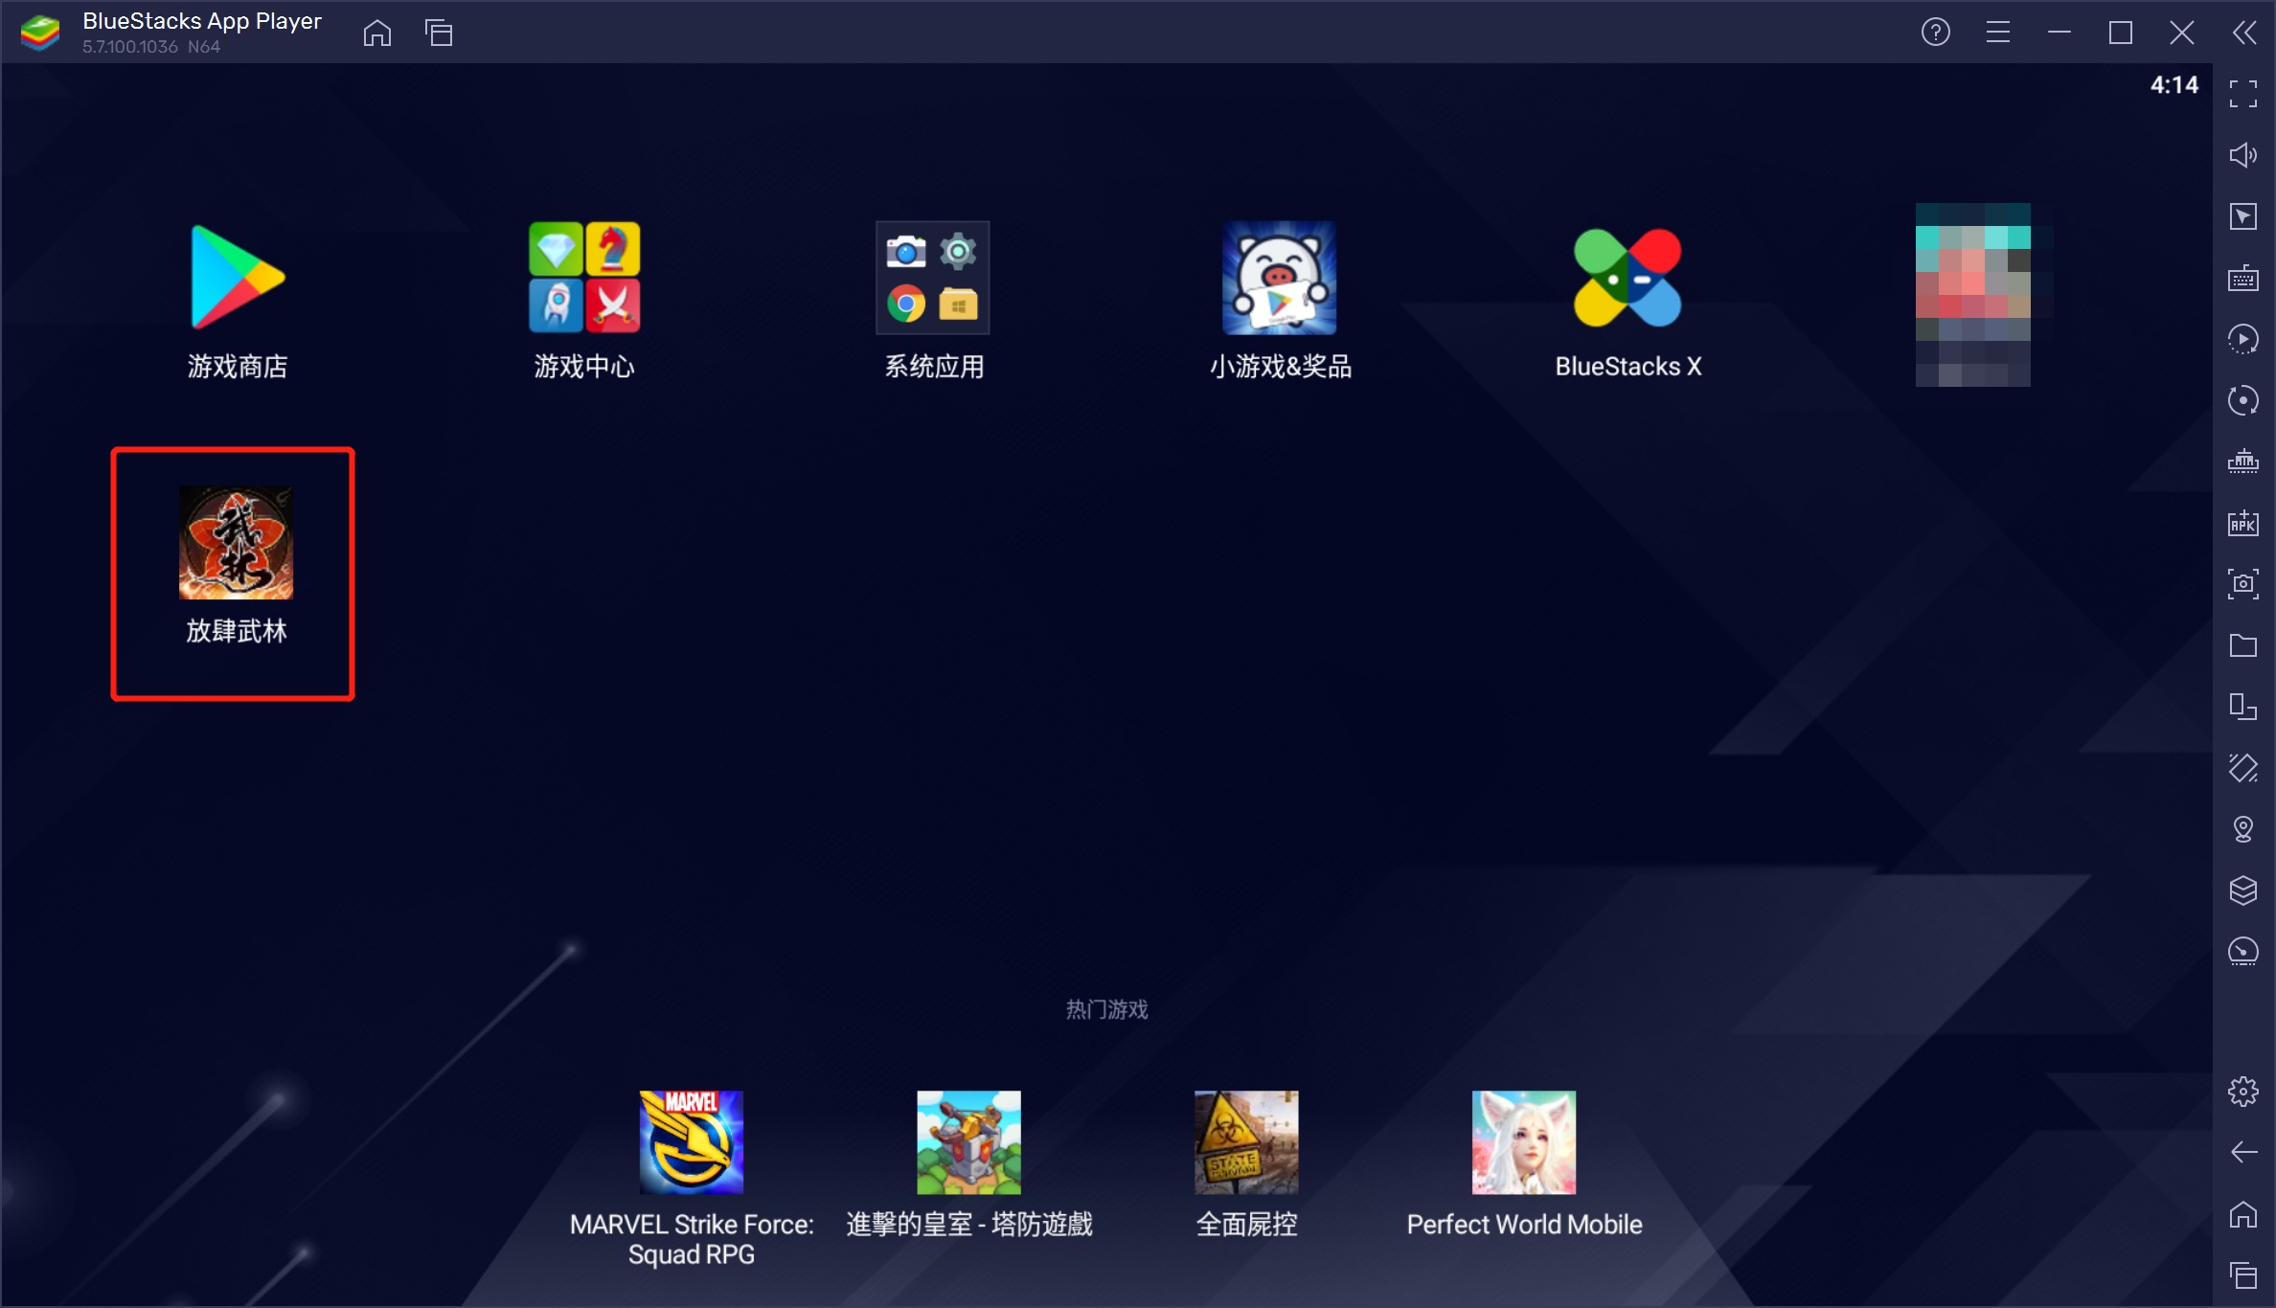Take a screenshot from sidebar
The image size is (2276, 1308).
[x=2243, y=584]
